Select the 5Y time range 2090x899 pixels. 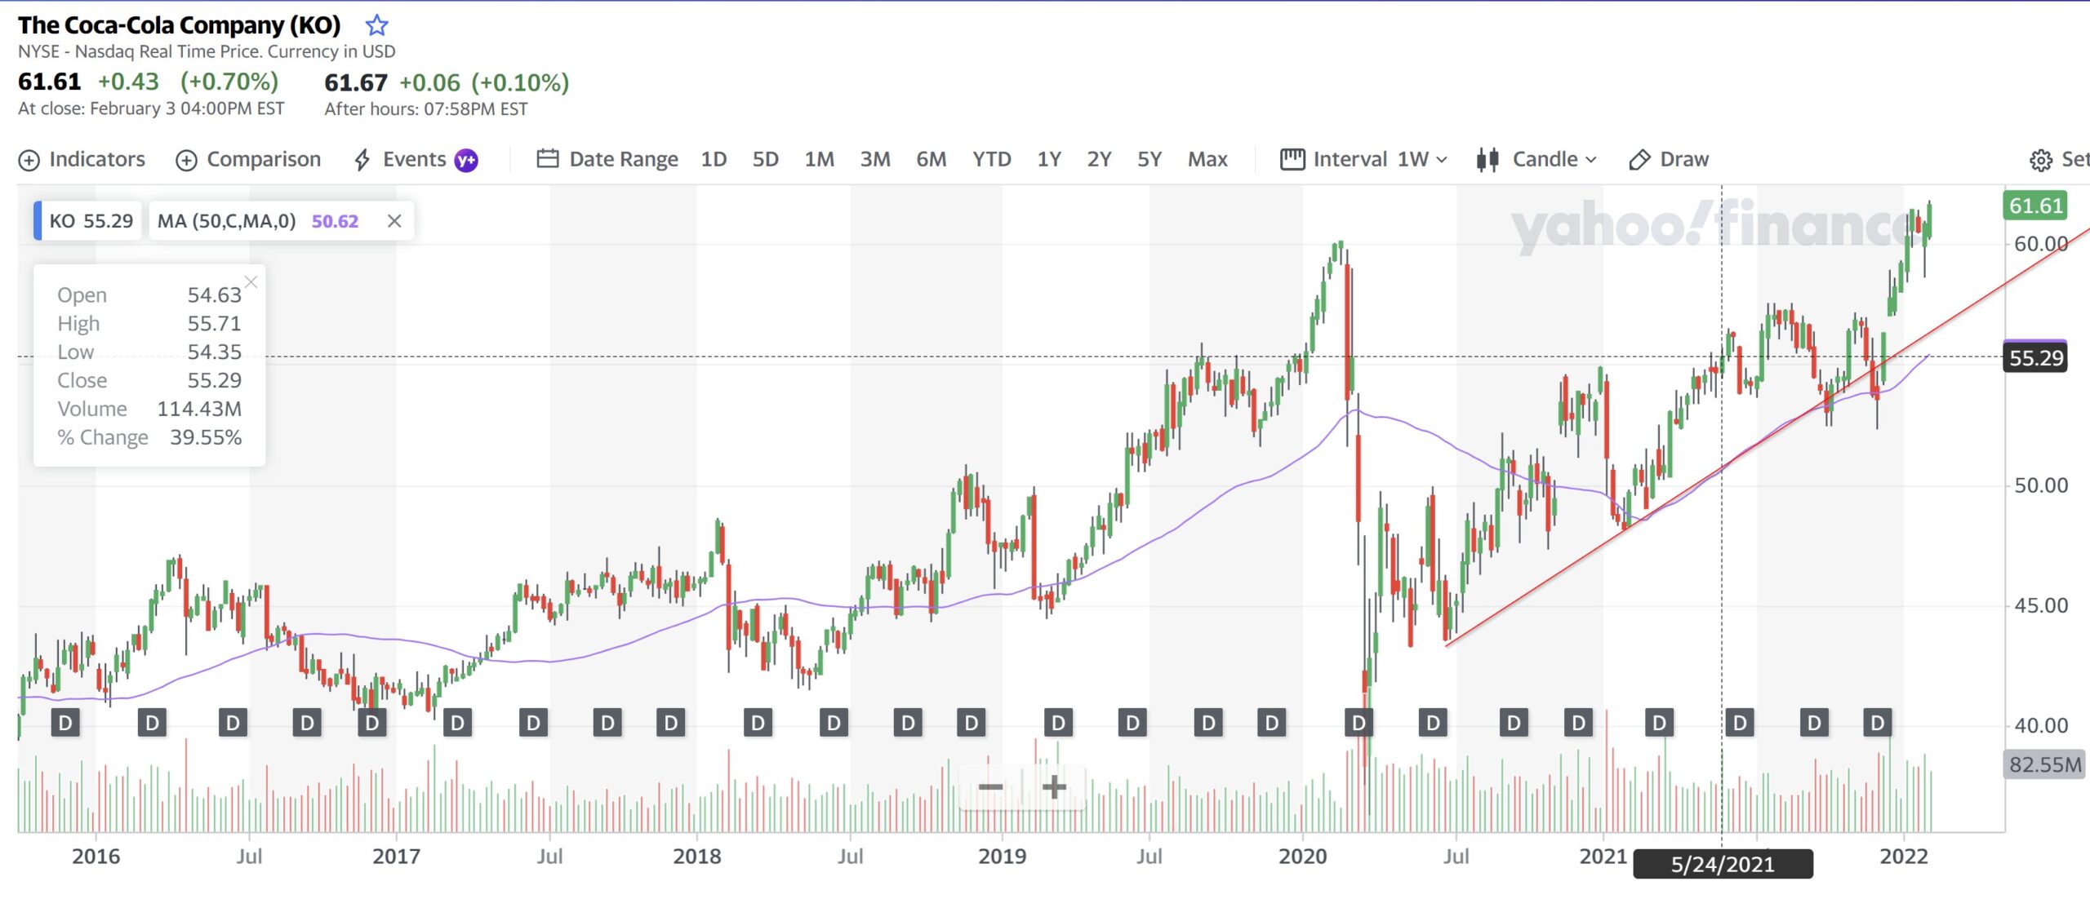(x=1149, y=159)
